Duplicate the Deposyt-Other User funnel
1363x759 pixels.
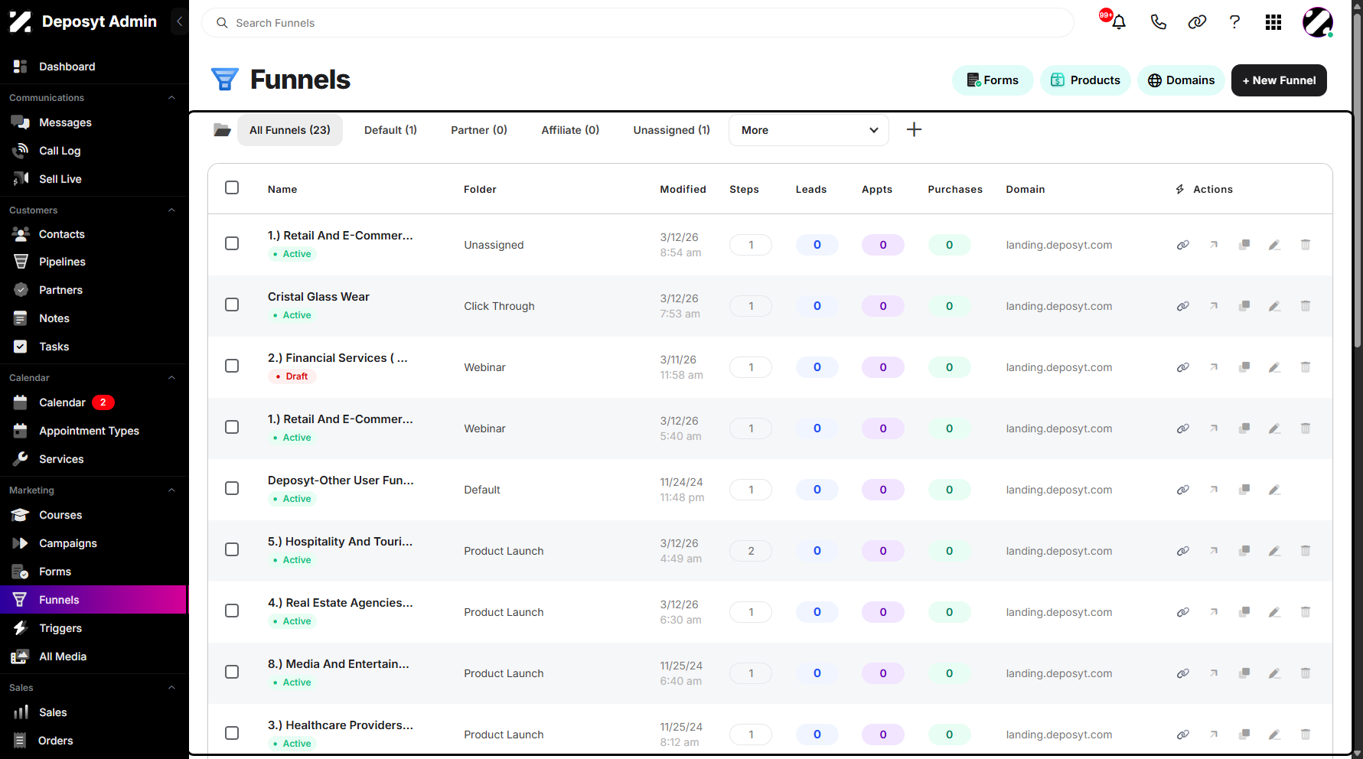tap(1244, 490)
